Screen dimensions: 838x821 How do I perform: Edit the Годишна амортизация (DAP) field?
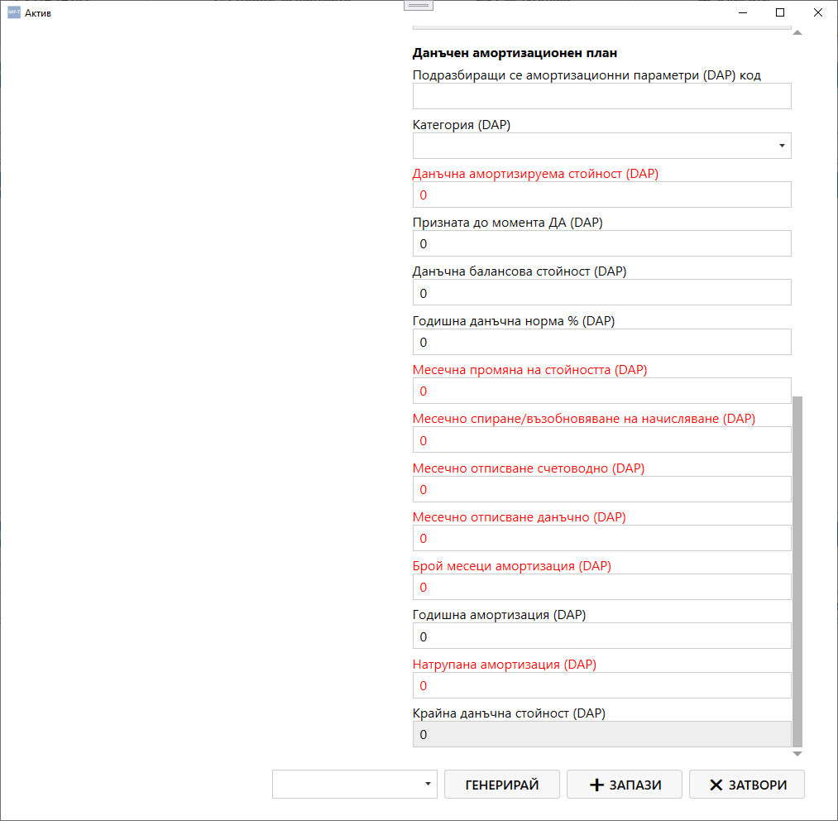pyautogui.click(x=601, y=636)
